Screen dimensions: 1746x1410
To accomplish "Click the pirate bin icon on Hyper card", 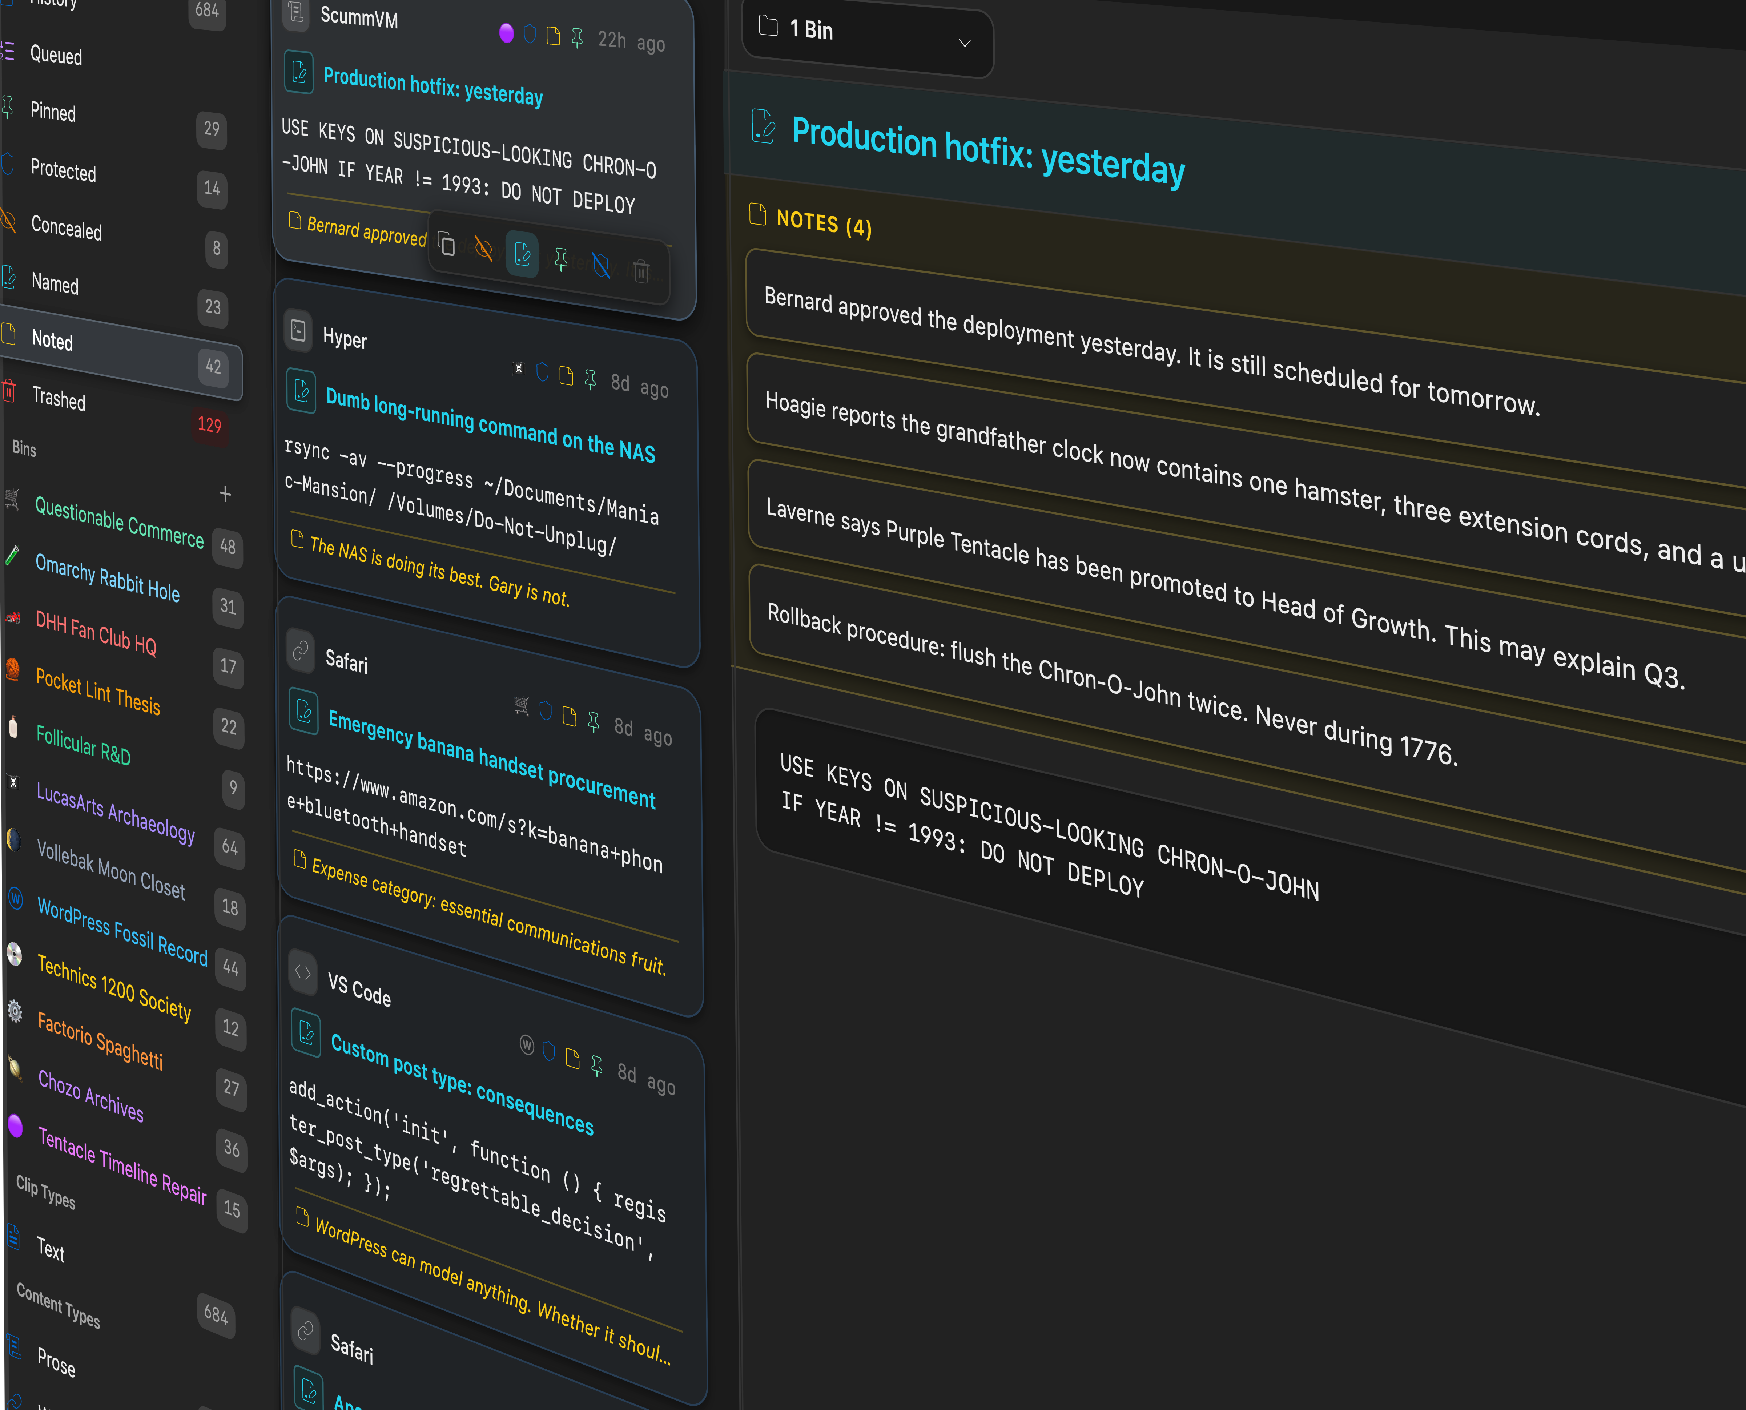I will [518, 369].
